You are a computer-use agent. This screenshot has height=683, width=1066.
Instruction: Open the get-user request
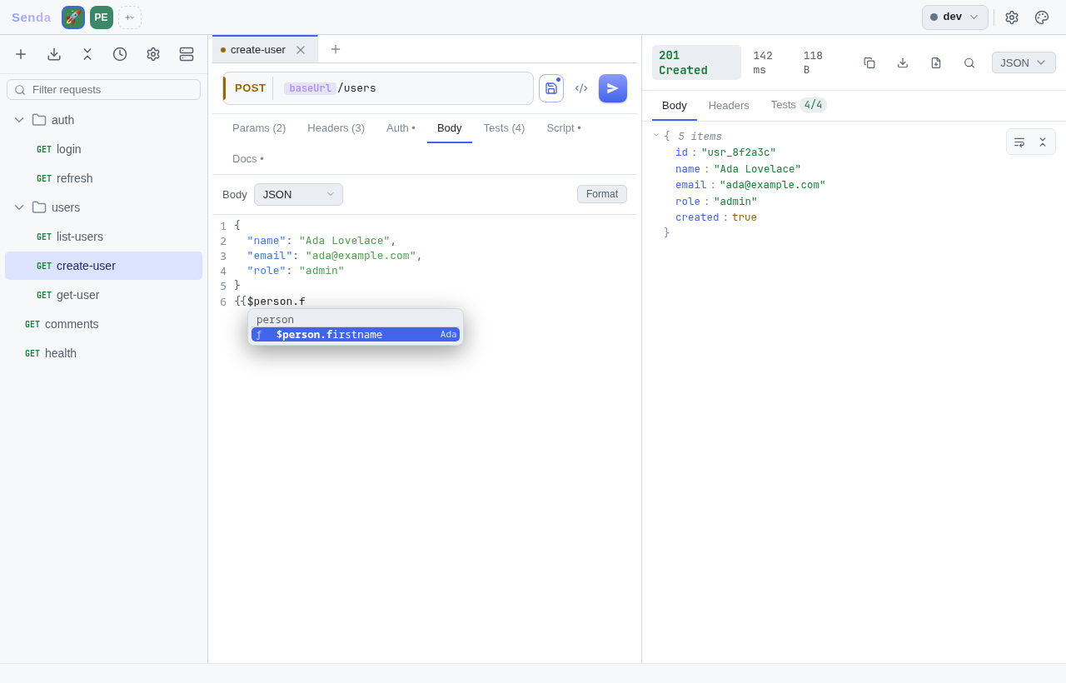(103, 295)
